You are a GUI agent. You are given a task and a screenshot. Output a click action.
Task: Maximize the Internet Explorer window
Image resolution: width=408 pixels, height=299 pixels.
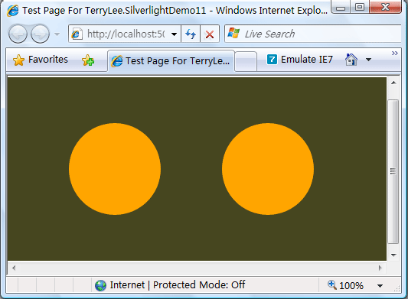360,7
